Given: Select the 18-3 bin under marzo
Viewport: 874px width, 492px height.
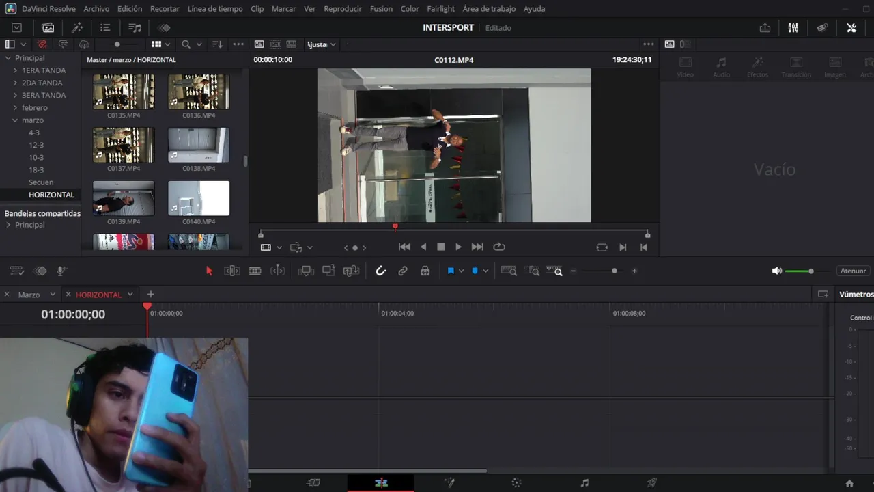Looking at the screenshot, I should (x=36, y=169).
